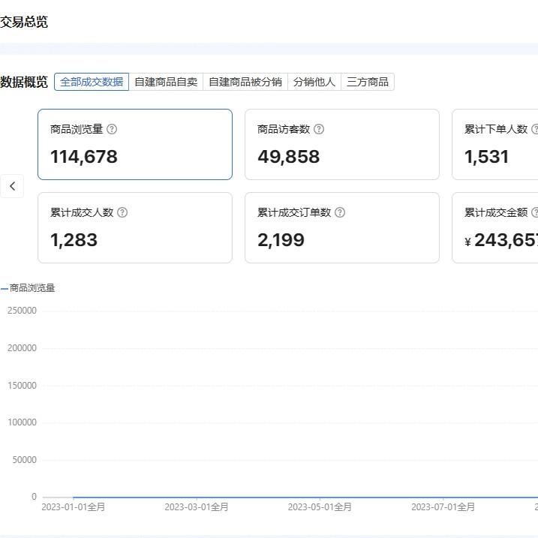Viewport: 538px width, 538px height.
Task: Switch to the 分销他人 tab
Action: click(314, 82)
